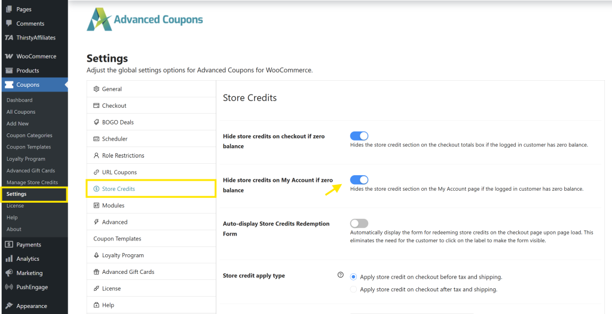Viewport: 612px width, 314px height.
Task: Click the Scheduler calendar icon
Action: point(96,139)
